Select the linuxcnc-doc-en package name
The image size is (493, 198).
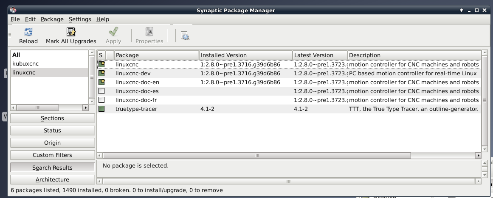click(x=138, y=82)
